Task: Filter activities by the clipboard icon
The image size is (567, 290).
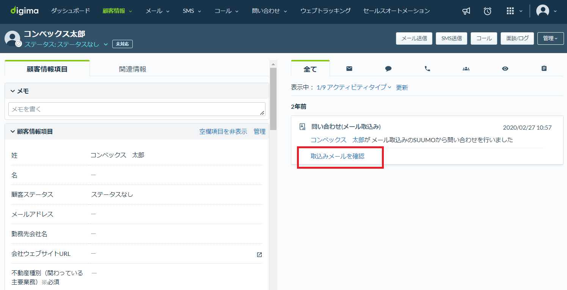Action: 544,69
